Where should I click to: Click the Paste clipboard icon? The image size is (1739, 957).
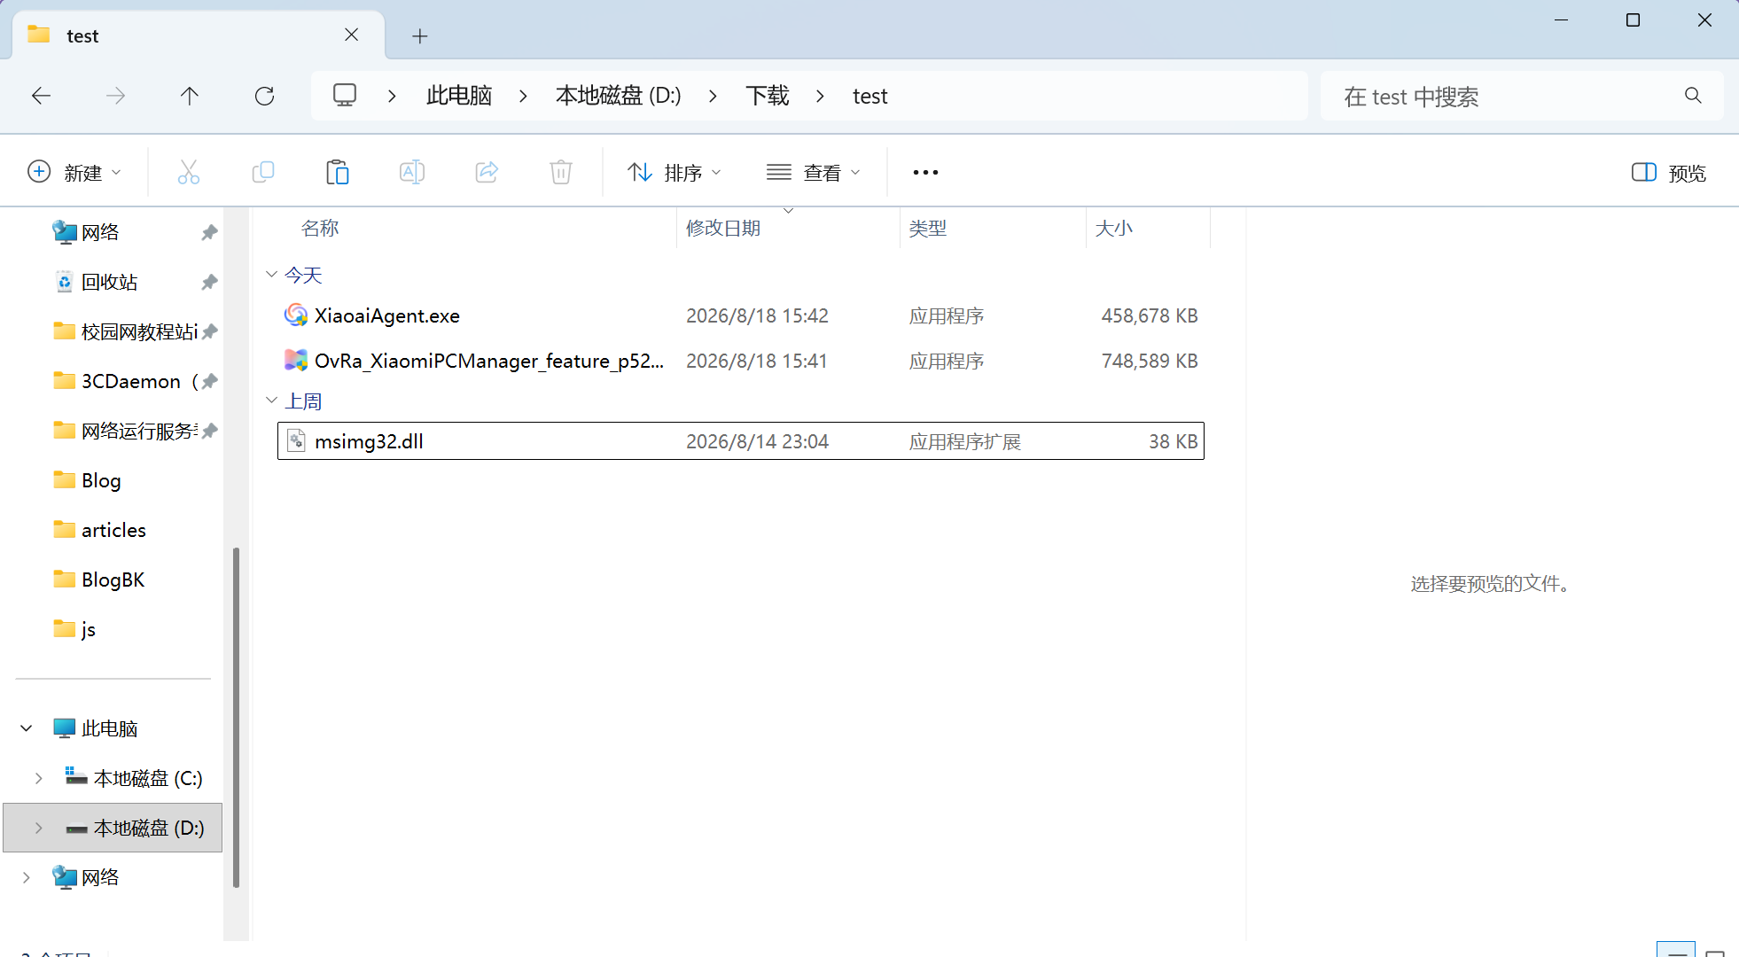pos(338,172)
